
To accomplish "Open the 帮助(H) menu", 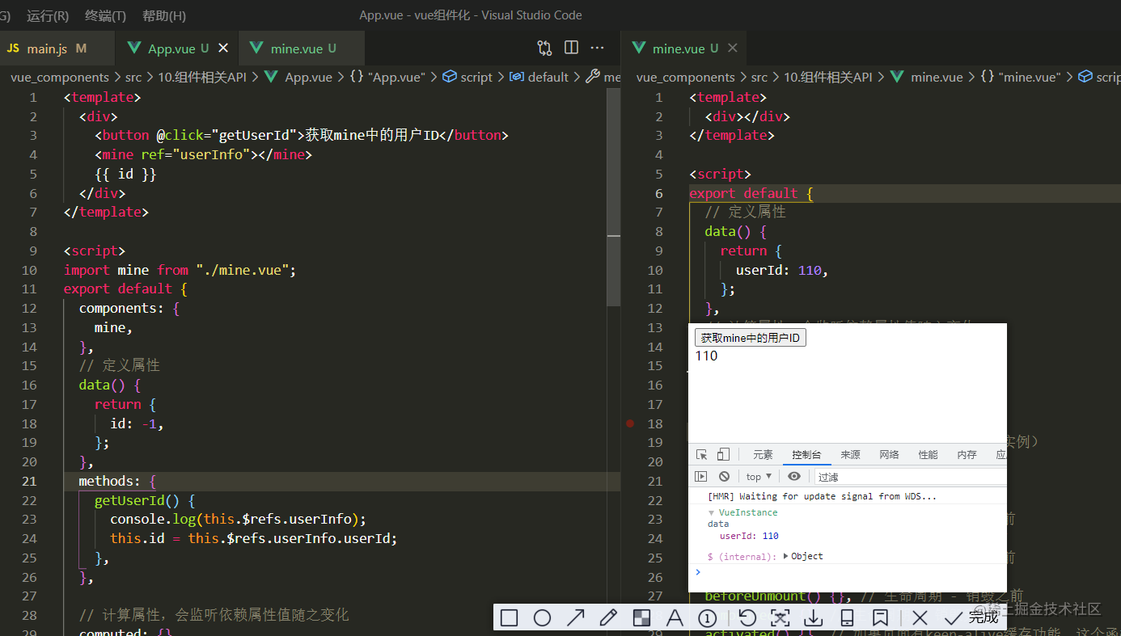I will point(163,15).
